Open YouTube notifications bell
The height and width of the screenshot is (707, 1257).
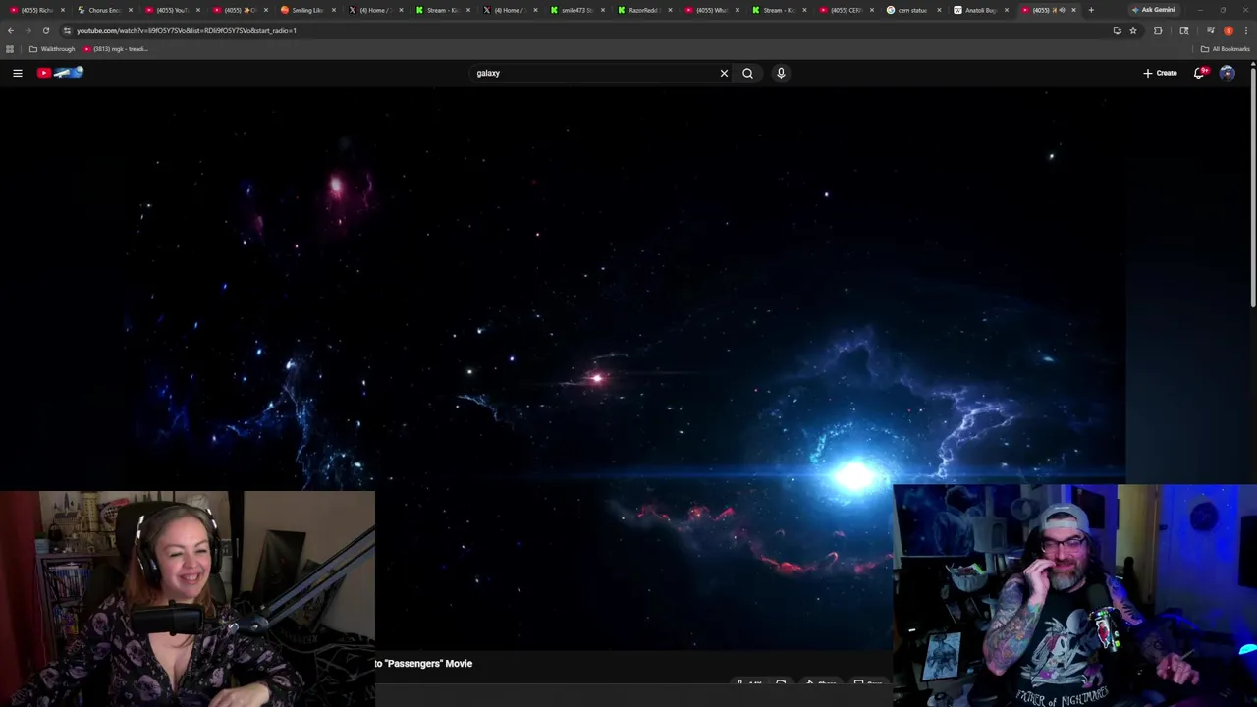coord(1199,73)
